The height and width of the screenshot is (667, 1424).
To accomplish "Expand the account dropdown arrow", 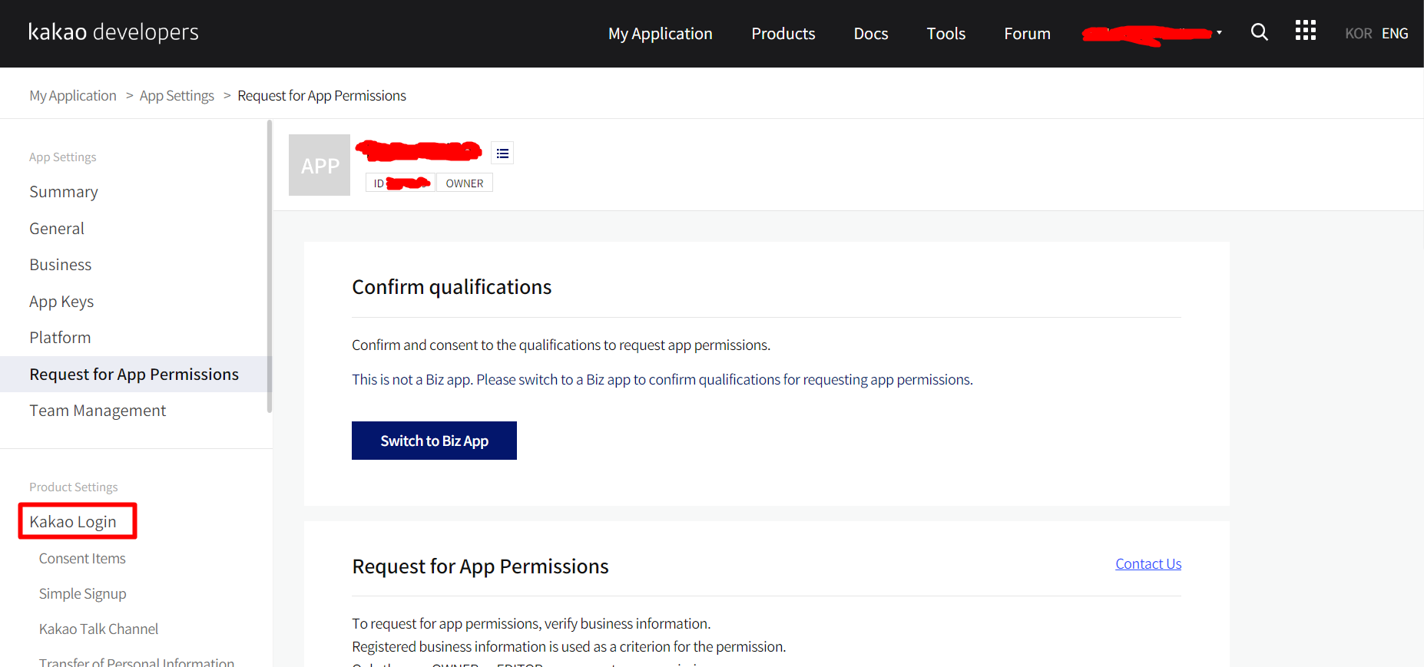I will (1219, 33).
